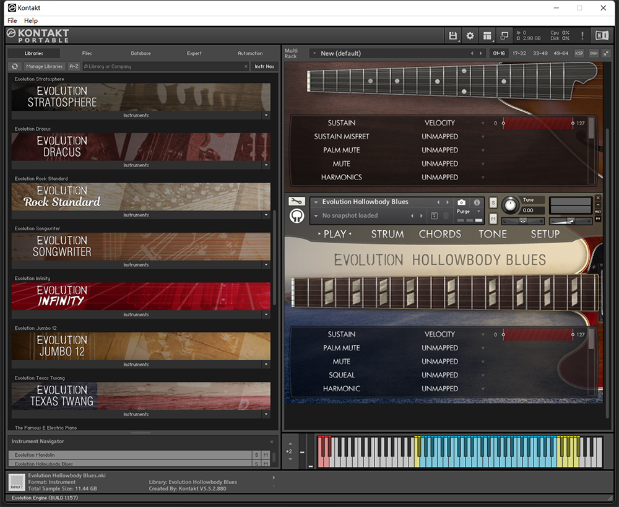
Task: Click the rack minimize arrows icon
Action: tap(607, 53)
